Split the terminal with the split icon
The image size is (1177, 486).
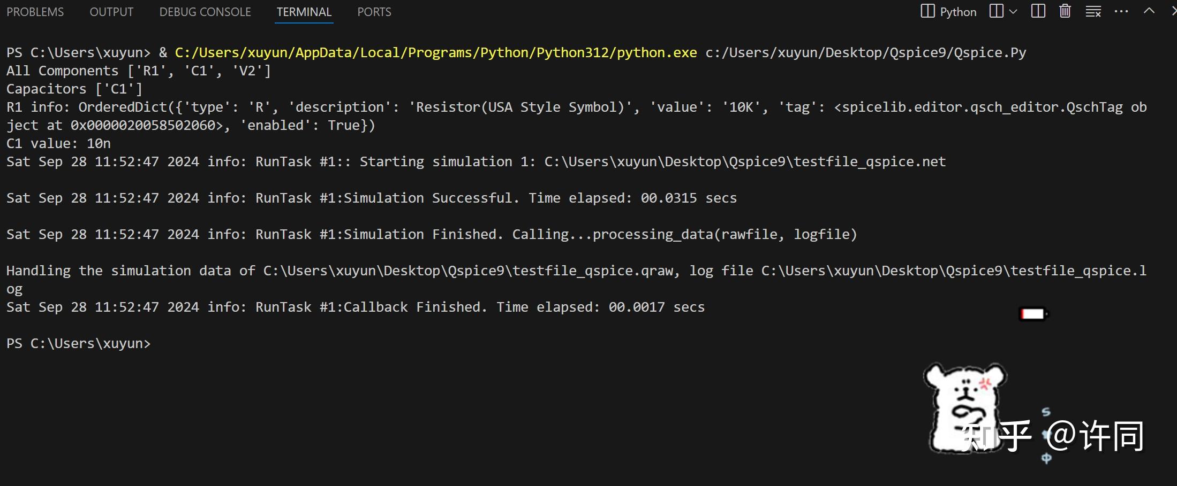tap(1038, 11)
